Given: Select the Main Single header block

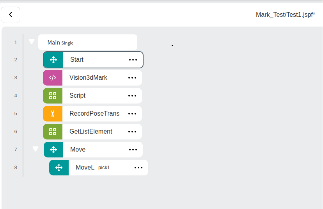Looking at the screenshot, I should [88, 42].
